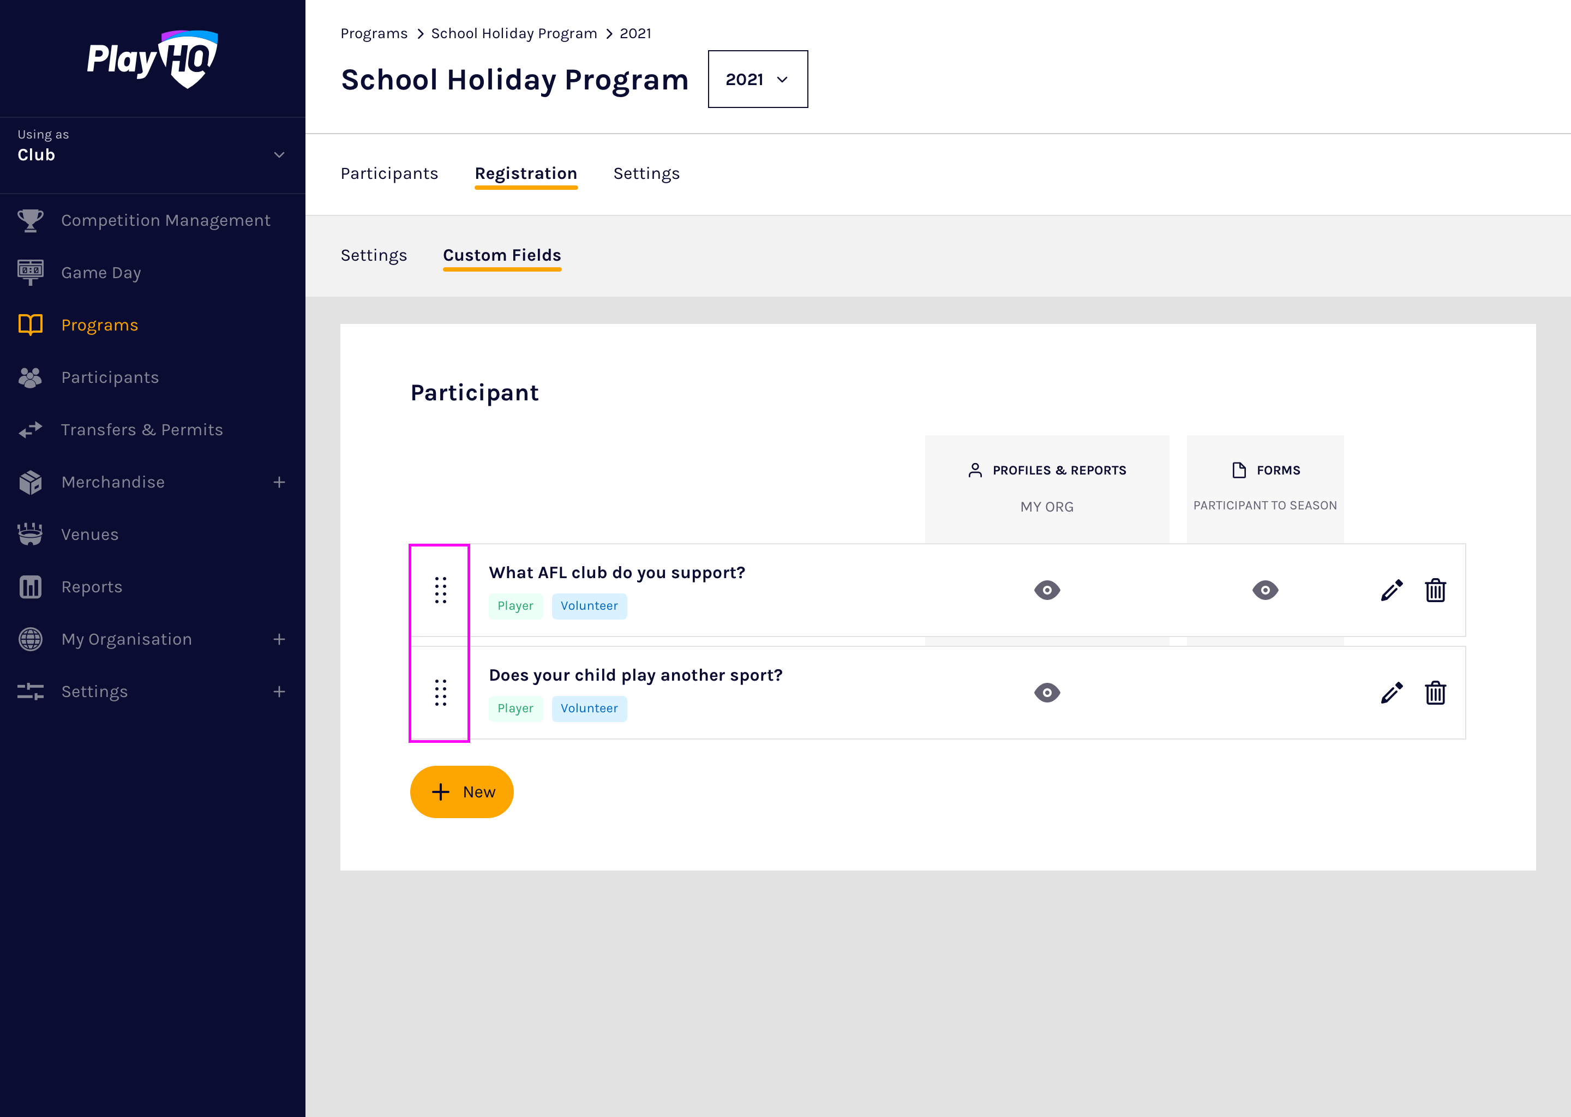The image size is (1571, 1117).
Task: Expand the Merchandise submenu
Action: 279,482
